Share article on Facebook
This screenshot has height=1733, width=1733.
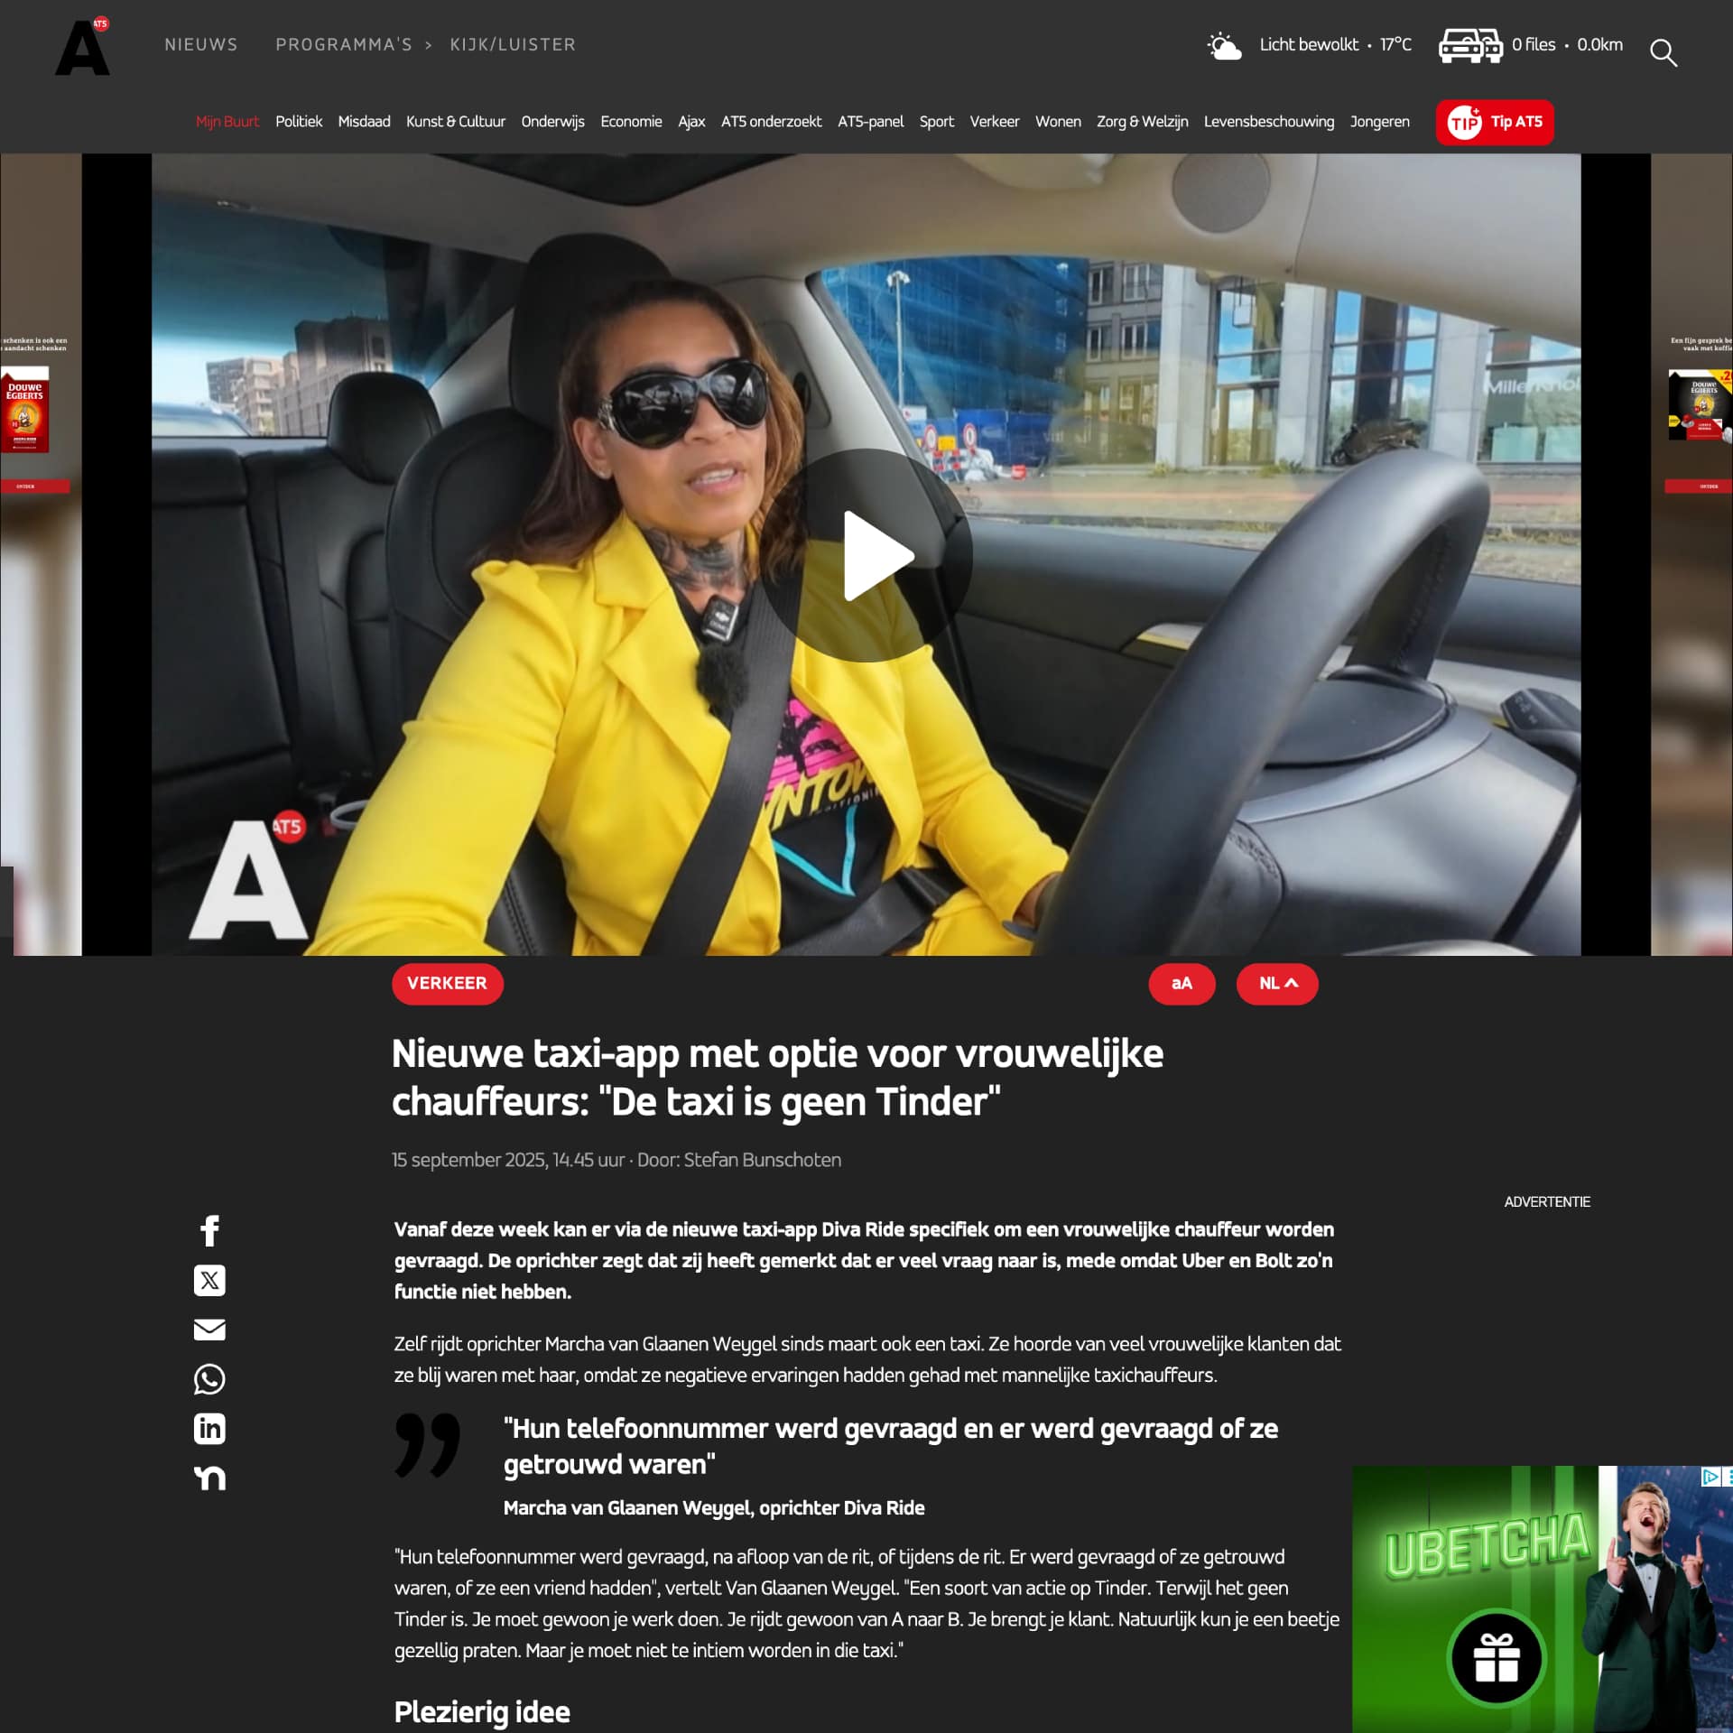pos(209,1230)
